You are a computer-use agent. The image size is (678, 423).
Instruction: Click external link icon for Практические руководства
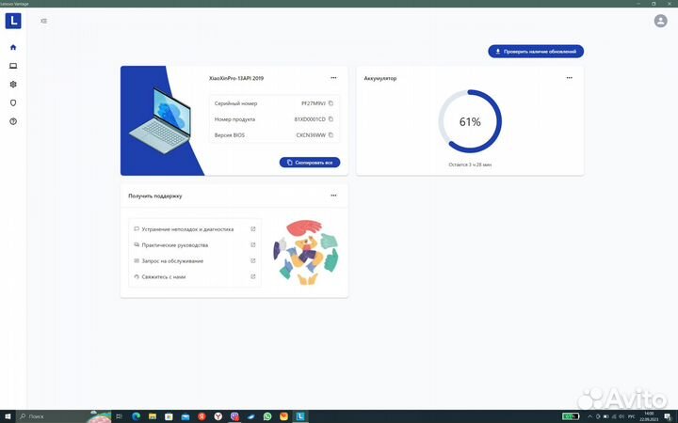pos(253,244)
